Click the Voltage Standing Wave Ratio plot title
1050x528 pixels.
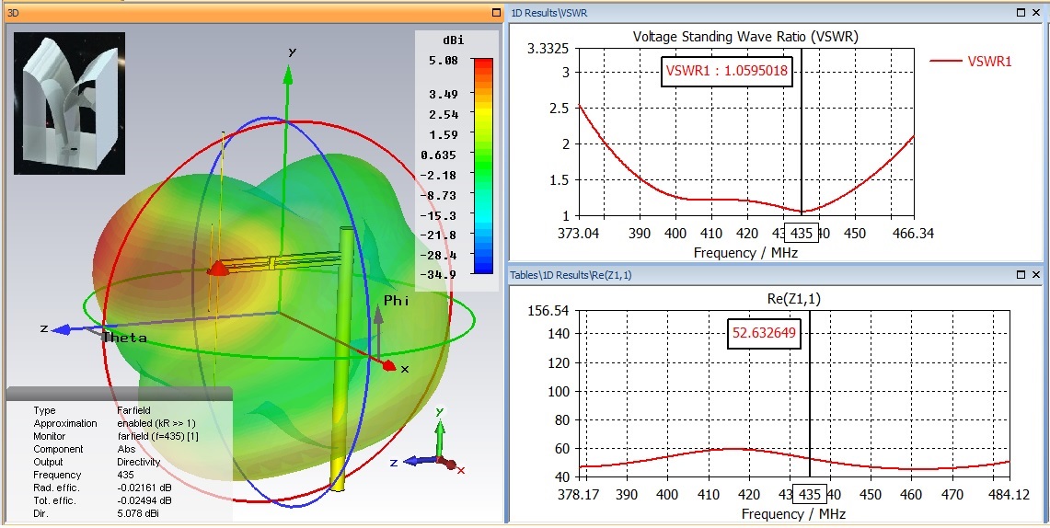[x=746, y=37]
